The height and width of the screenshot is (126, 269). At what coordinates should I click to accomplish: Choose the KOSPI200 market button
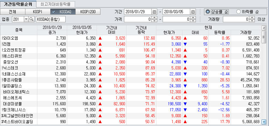88,12
